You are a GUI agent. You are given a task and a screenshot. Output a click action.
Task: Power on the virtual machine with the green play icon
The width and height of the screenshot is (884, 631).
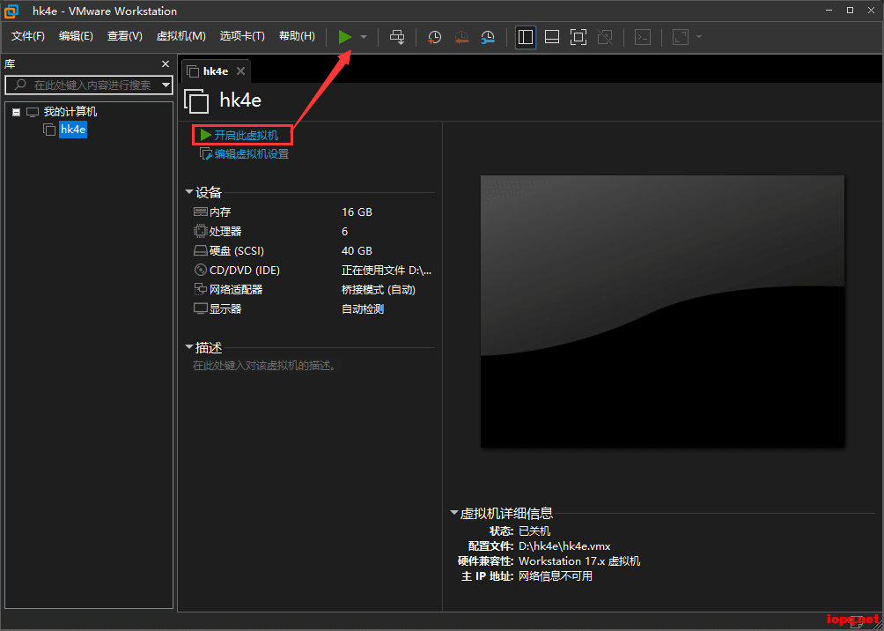345,37
